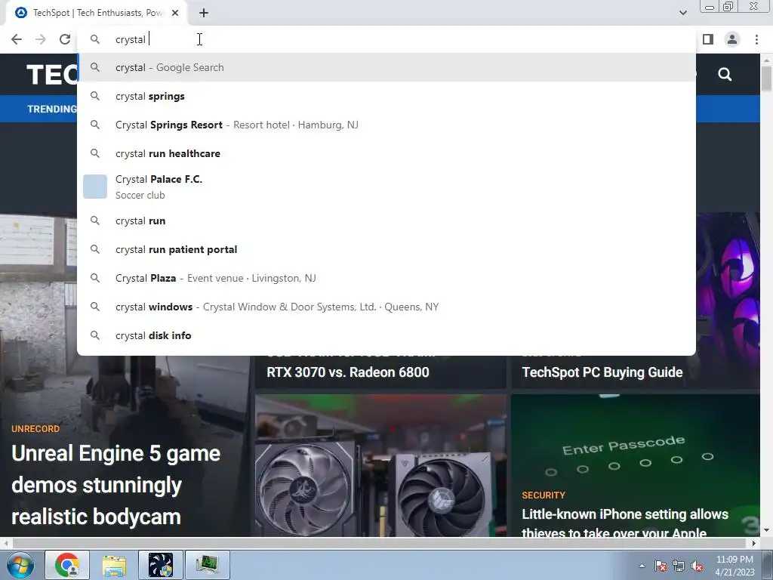
Task: Choose Crystal Palace F.C. soccer club suggestion
Action: tap(386, 187)
